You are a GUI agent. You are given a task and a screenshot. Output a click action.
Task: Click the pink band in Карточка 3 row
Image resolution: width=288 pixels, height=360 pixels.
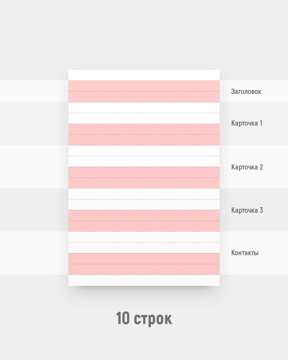(x=144, y=221)
